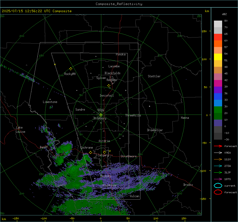The height and width of the screenshot is (222, 238).
Task: Click the yellow radar-center diamond at Didsbury
Action: [x=101, y=115]
